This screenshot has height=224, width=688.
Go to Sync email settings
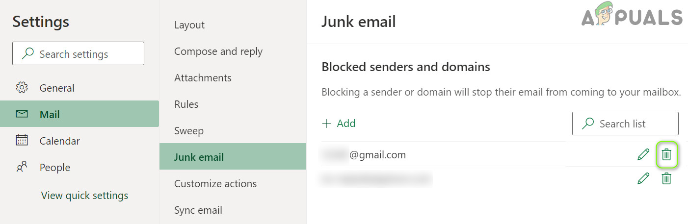click(x=198, y=210)
